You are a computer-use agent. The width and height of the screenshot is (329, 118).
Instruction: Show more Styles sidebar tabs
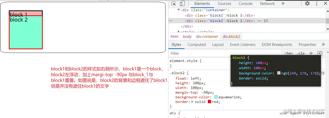click(x=323, y=44)
